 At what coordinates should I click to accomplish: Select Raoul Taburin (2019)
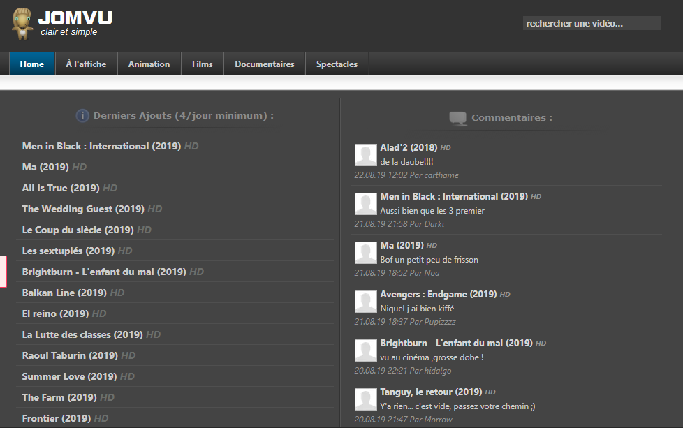coord(70,355)
